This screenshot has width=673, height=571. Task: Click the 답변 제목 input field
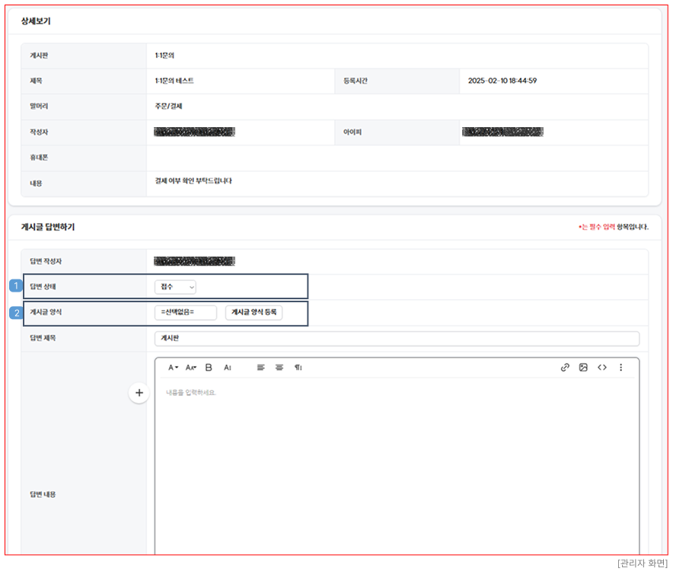tap(396, 339)
